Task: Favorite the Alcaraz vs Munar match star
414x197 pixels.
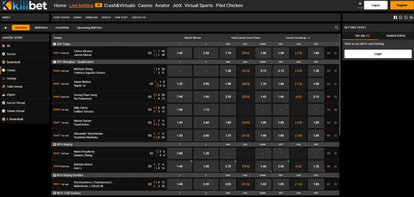Action: point(335,53)
